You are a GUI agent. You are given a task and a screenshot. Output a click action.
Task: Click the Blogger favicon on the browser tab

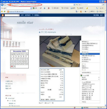[x=8, y=12]
